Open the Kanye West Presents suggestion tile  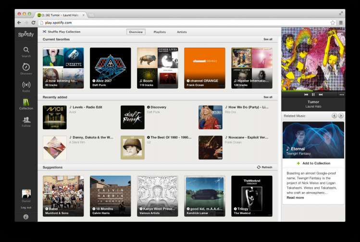(158, 196)
